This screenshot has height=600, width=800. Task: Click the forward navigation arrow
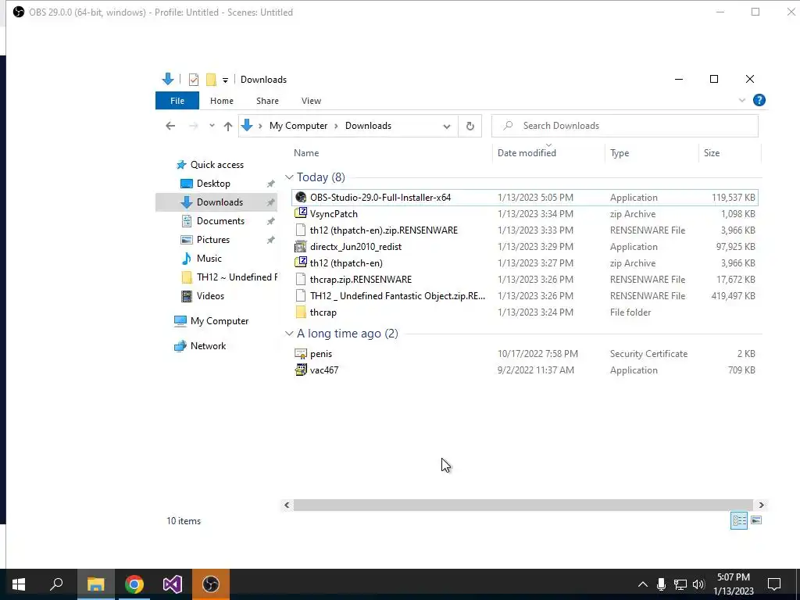(x=193, y=126)
